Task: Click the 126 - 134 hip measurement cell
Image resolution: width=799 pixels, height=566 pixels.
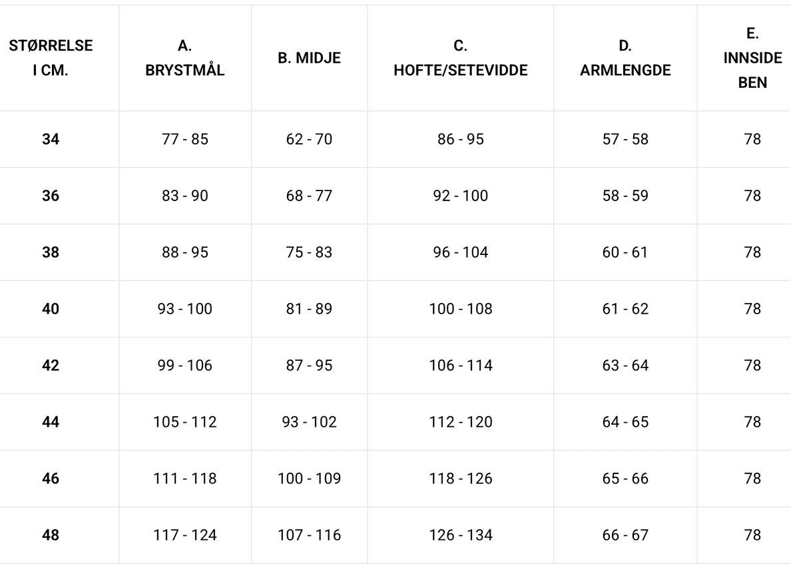Action: click(460, 535)
